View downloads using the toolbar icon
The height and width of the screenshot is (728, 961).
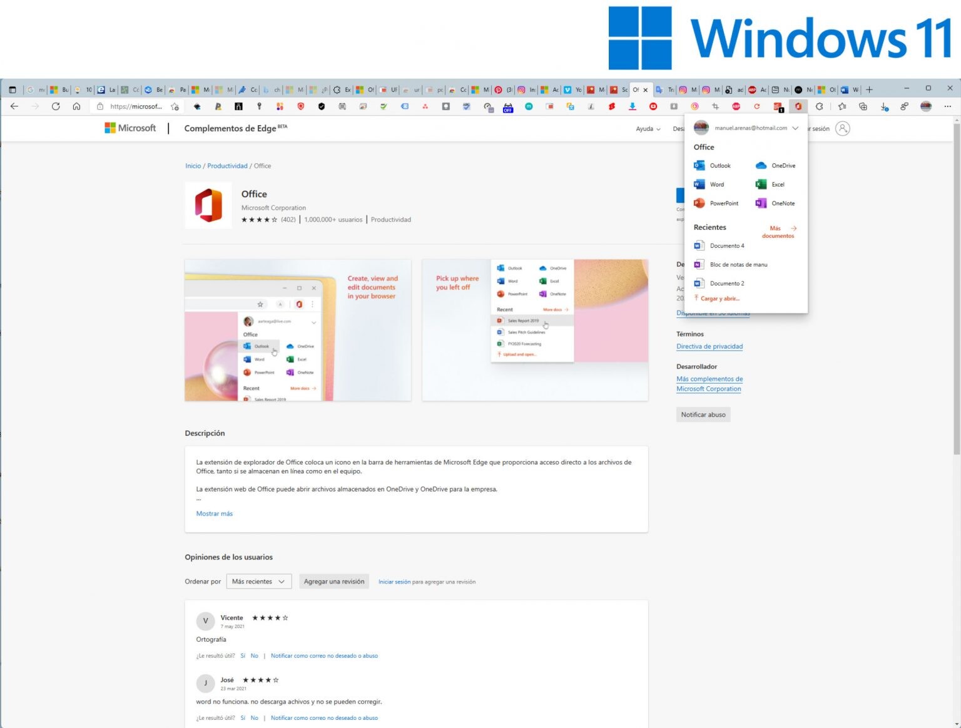pyautogui.click(x=884, y=106)
